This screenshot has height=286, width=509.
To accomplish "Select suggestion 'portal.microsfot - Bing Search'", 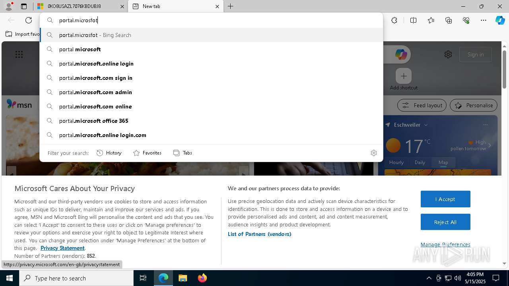I will pyautogui.click(x=212, y=35).
